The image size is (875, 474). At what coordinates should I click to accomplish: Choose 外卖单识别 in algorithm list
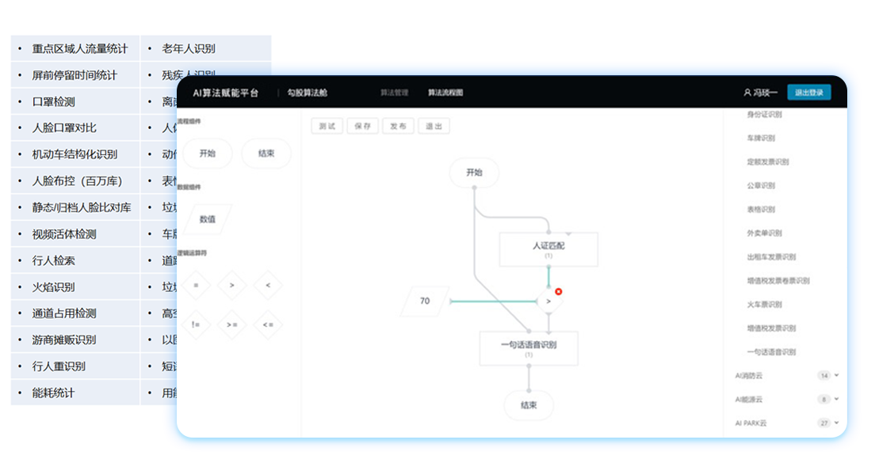pos(765,233)
